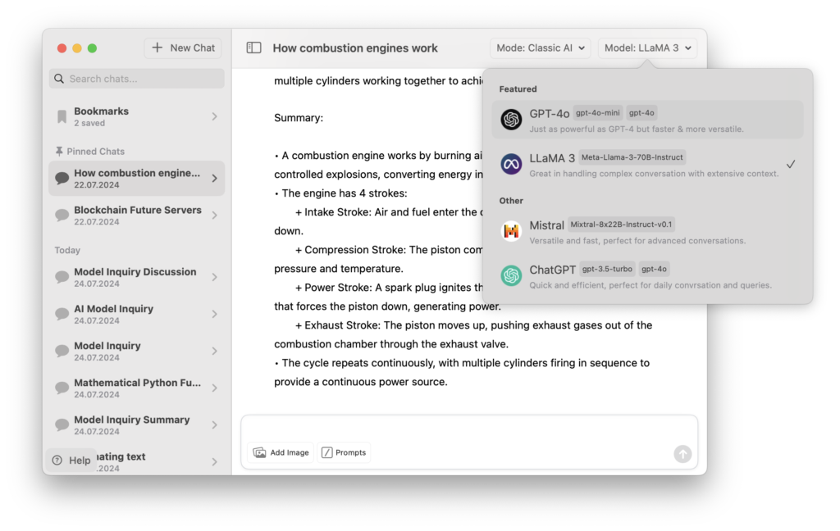Expand the Bookmarks chevron
Image resolution: width=840 pixels, height=531 pixels.
click(x=214, y=116)
